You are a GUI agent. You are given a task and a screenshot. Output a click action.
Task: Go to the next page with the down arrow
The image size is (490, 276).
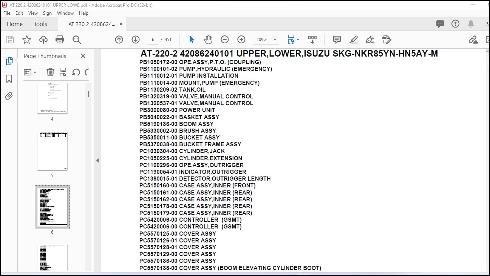(x=136, y=40)
